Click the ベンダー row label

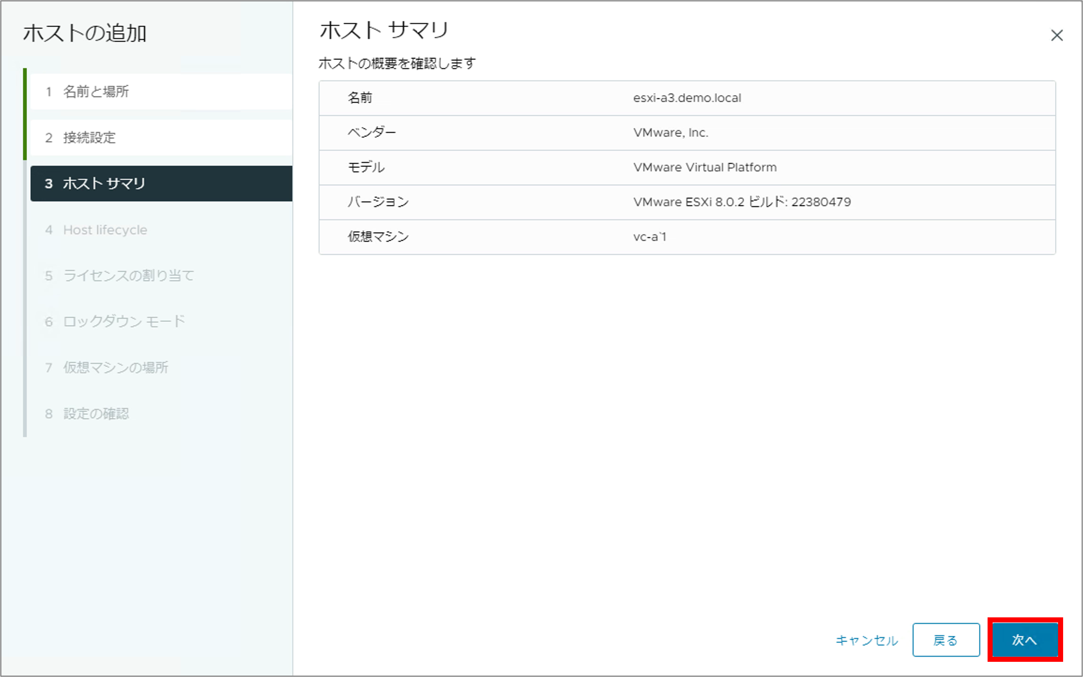372,133
